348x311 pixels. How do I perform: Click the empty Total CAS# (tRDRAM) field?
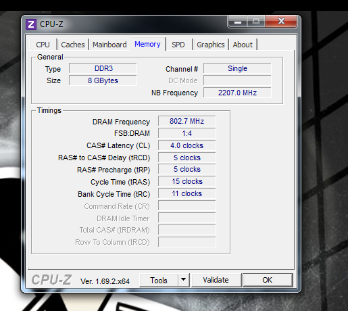187,230
